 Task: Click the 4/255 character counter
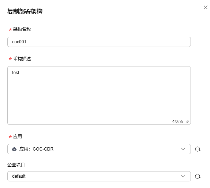178,122
